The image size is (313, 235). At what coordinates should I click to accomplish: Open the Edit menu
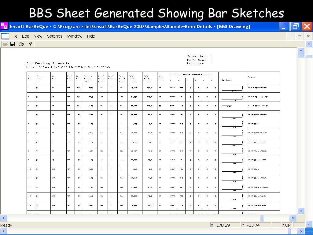pos(26,36)
